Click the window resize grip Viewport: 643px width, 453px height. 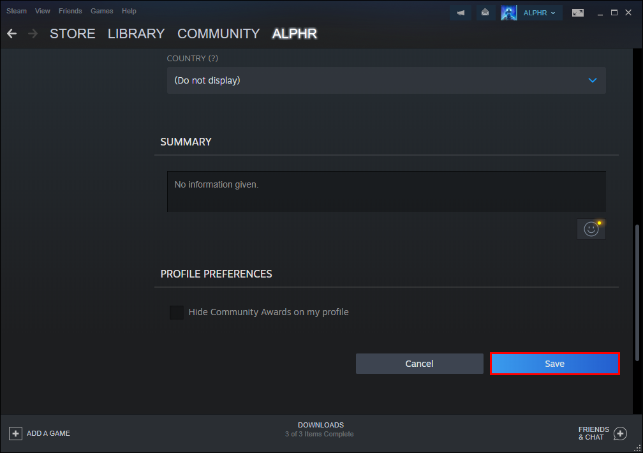click(x=638, y=448)
